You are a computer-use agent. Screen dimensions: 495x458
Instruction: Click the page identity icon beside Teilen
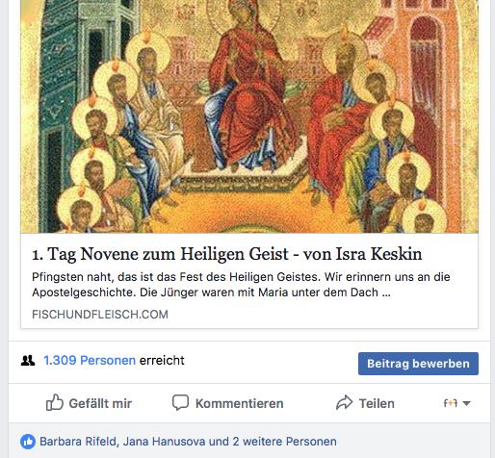(450, 403)
